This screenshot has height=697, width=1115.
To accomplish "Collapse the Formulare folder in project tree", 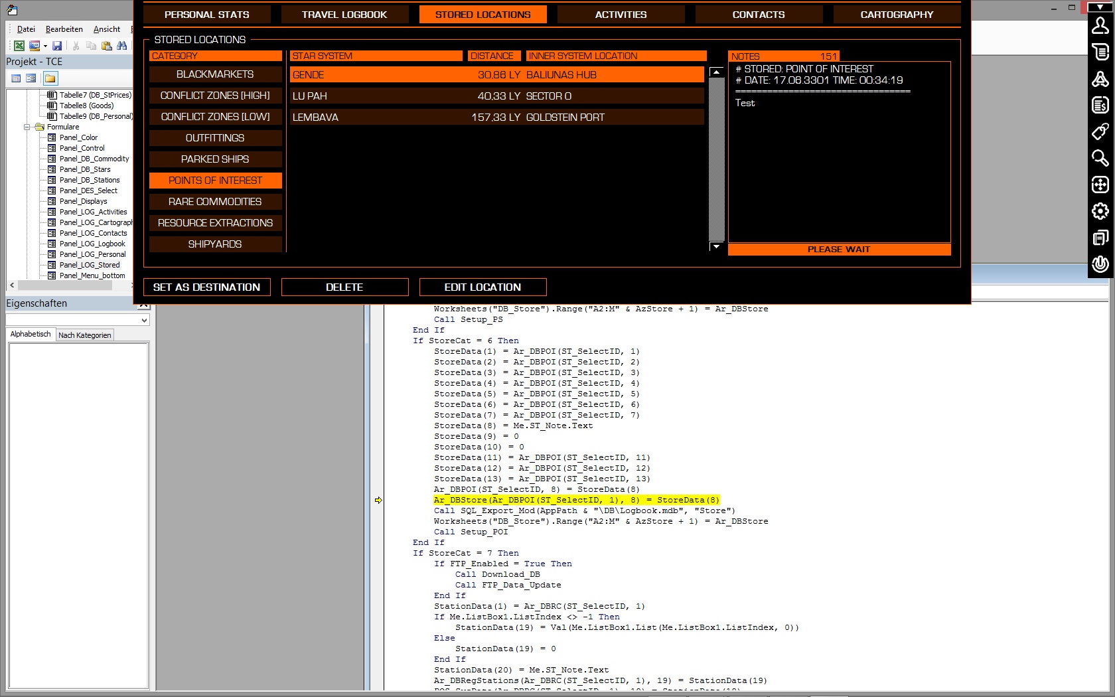I will [x=27, y=127].
